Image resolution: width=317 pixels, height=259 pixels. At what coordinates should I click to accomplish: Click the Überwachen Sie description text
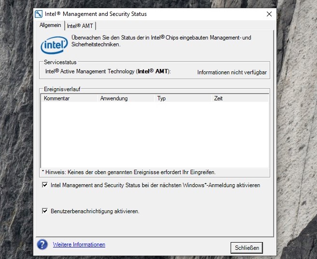point(161,41)
